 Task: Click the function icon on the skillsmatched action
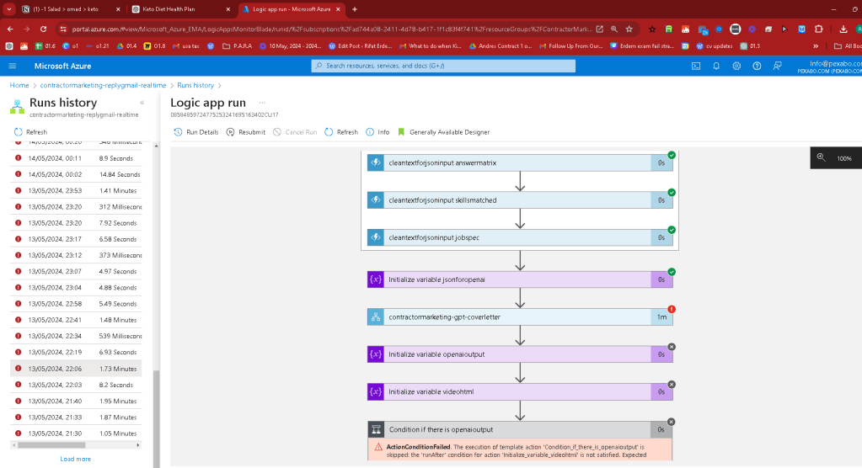click(x=376, y=200)
